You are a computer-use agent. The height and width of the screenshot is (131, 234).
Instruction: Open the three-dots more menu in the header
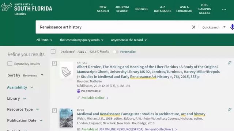224,9
